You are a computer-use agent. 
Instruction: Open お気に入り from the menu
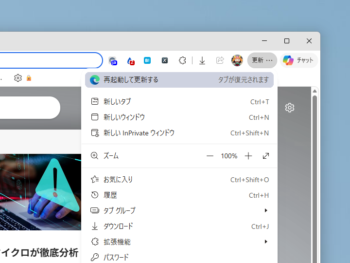coord(179,180)
